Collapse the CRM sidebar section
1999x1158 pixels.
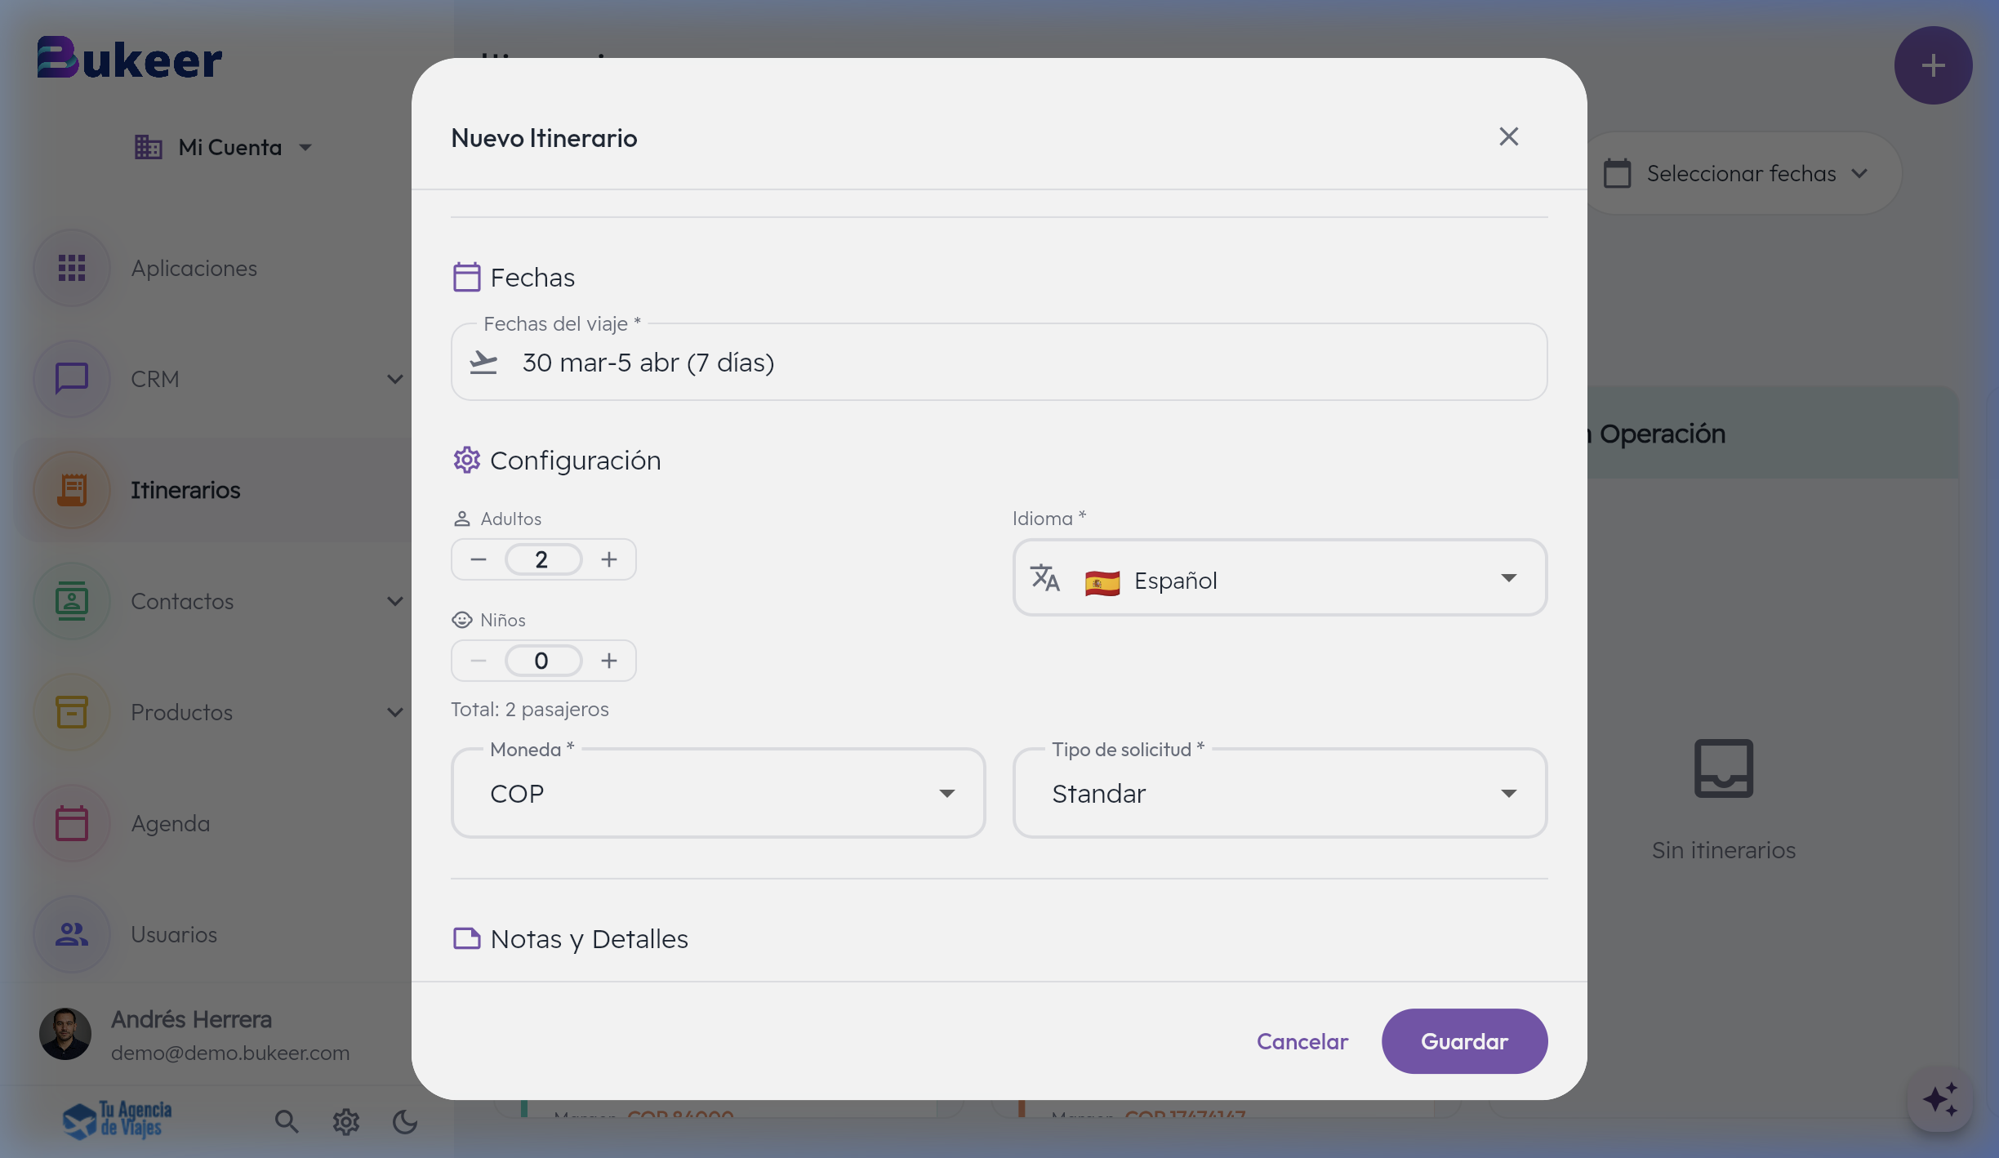[395, 379]
